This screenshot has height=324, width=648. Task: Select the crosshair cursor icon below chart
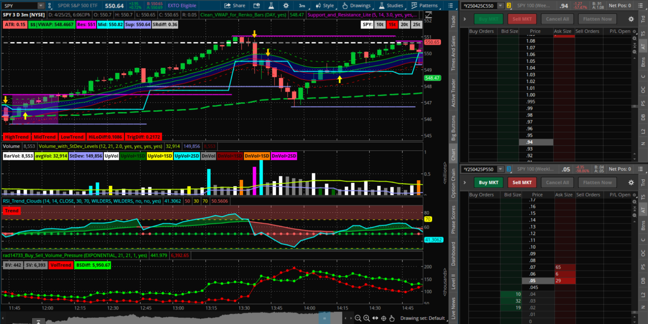click(x=383, y=318)
